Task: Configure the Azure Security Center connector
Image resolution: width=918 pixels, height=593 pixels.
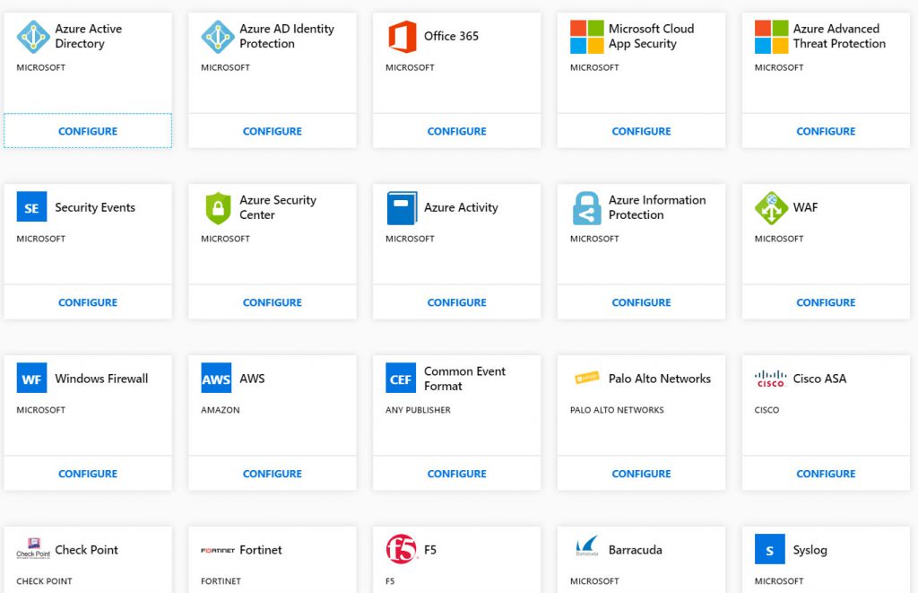Action: click(x=273, y=302)
